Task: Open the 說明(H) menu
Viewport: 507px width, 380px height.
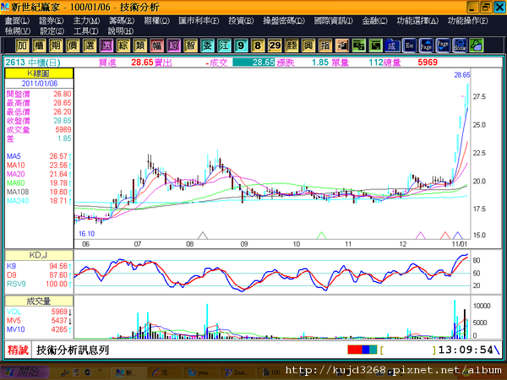Action: [x=120, y=31]
